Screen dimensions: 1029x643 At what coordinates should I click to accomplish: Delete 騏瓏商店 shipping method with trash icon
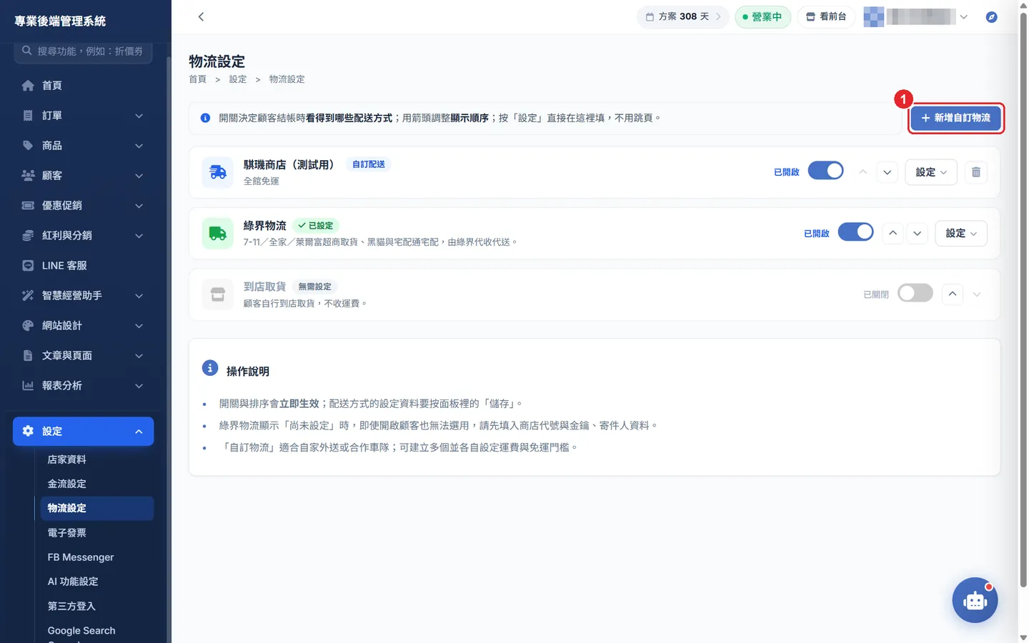click(976, 172)
